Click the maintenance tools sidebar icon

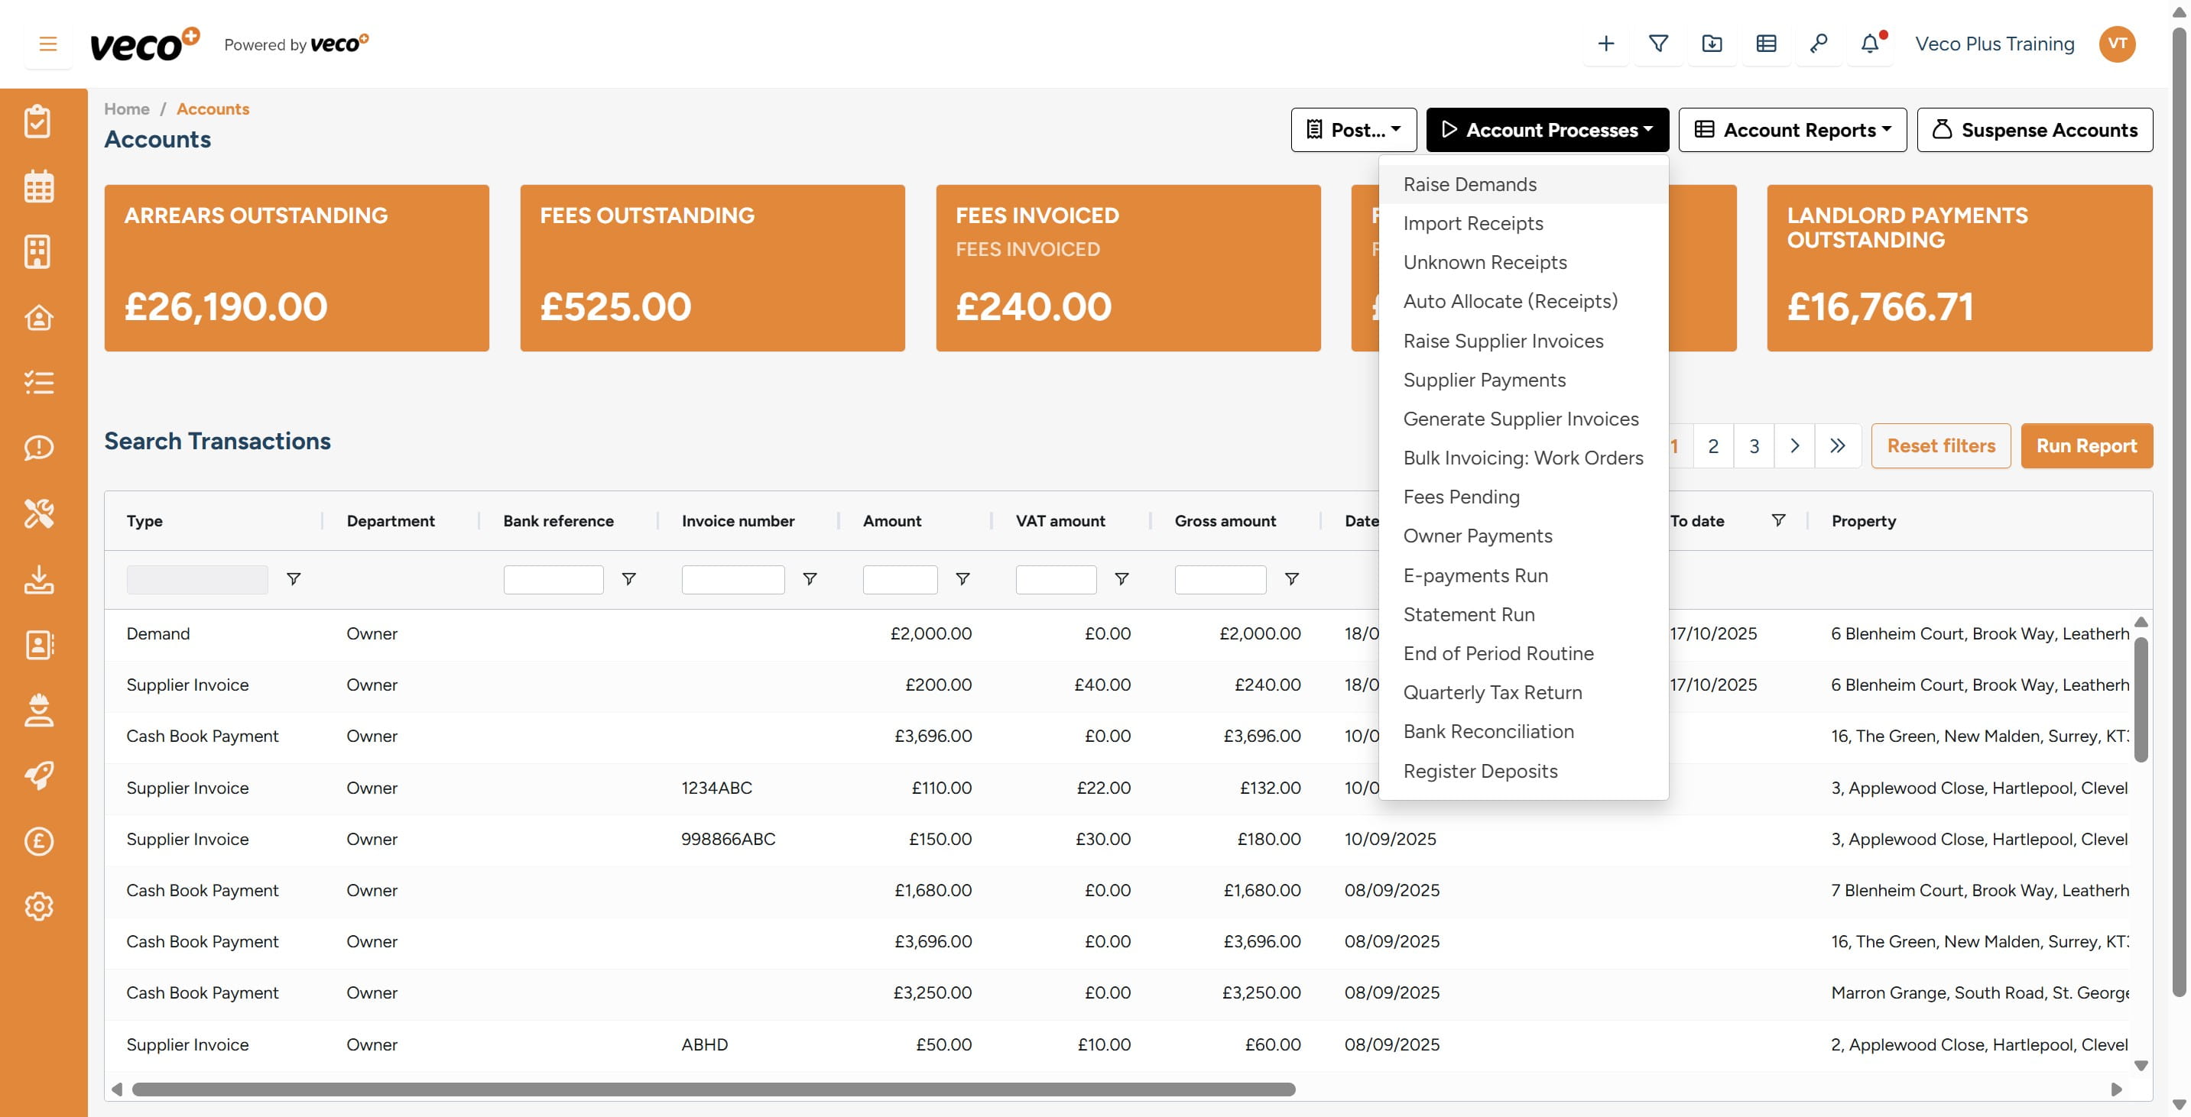click(x=38, y=513)
